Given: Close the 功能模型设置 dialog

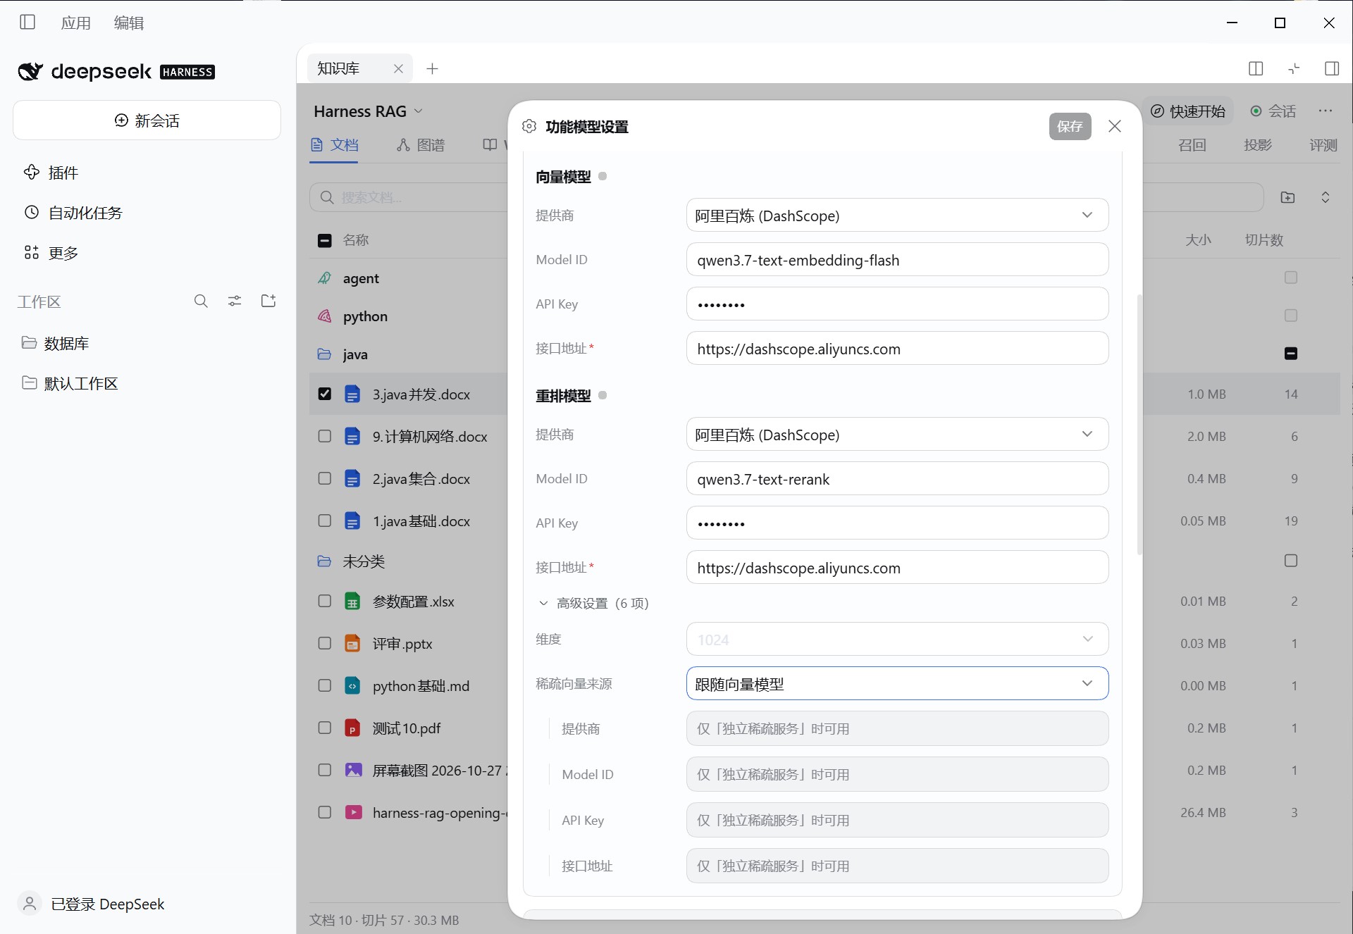Looking at the screenshot, I should coord(1115,126).
